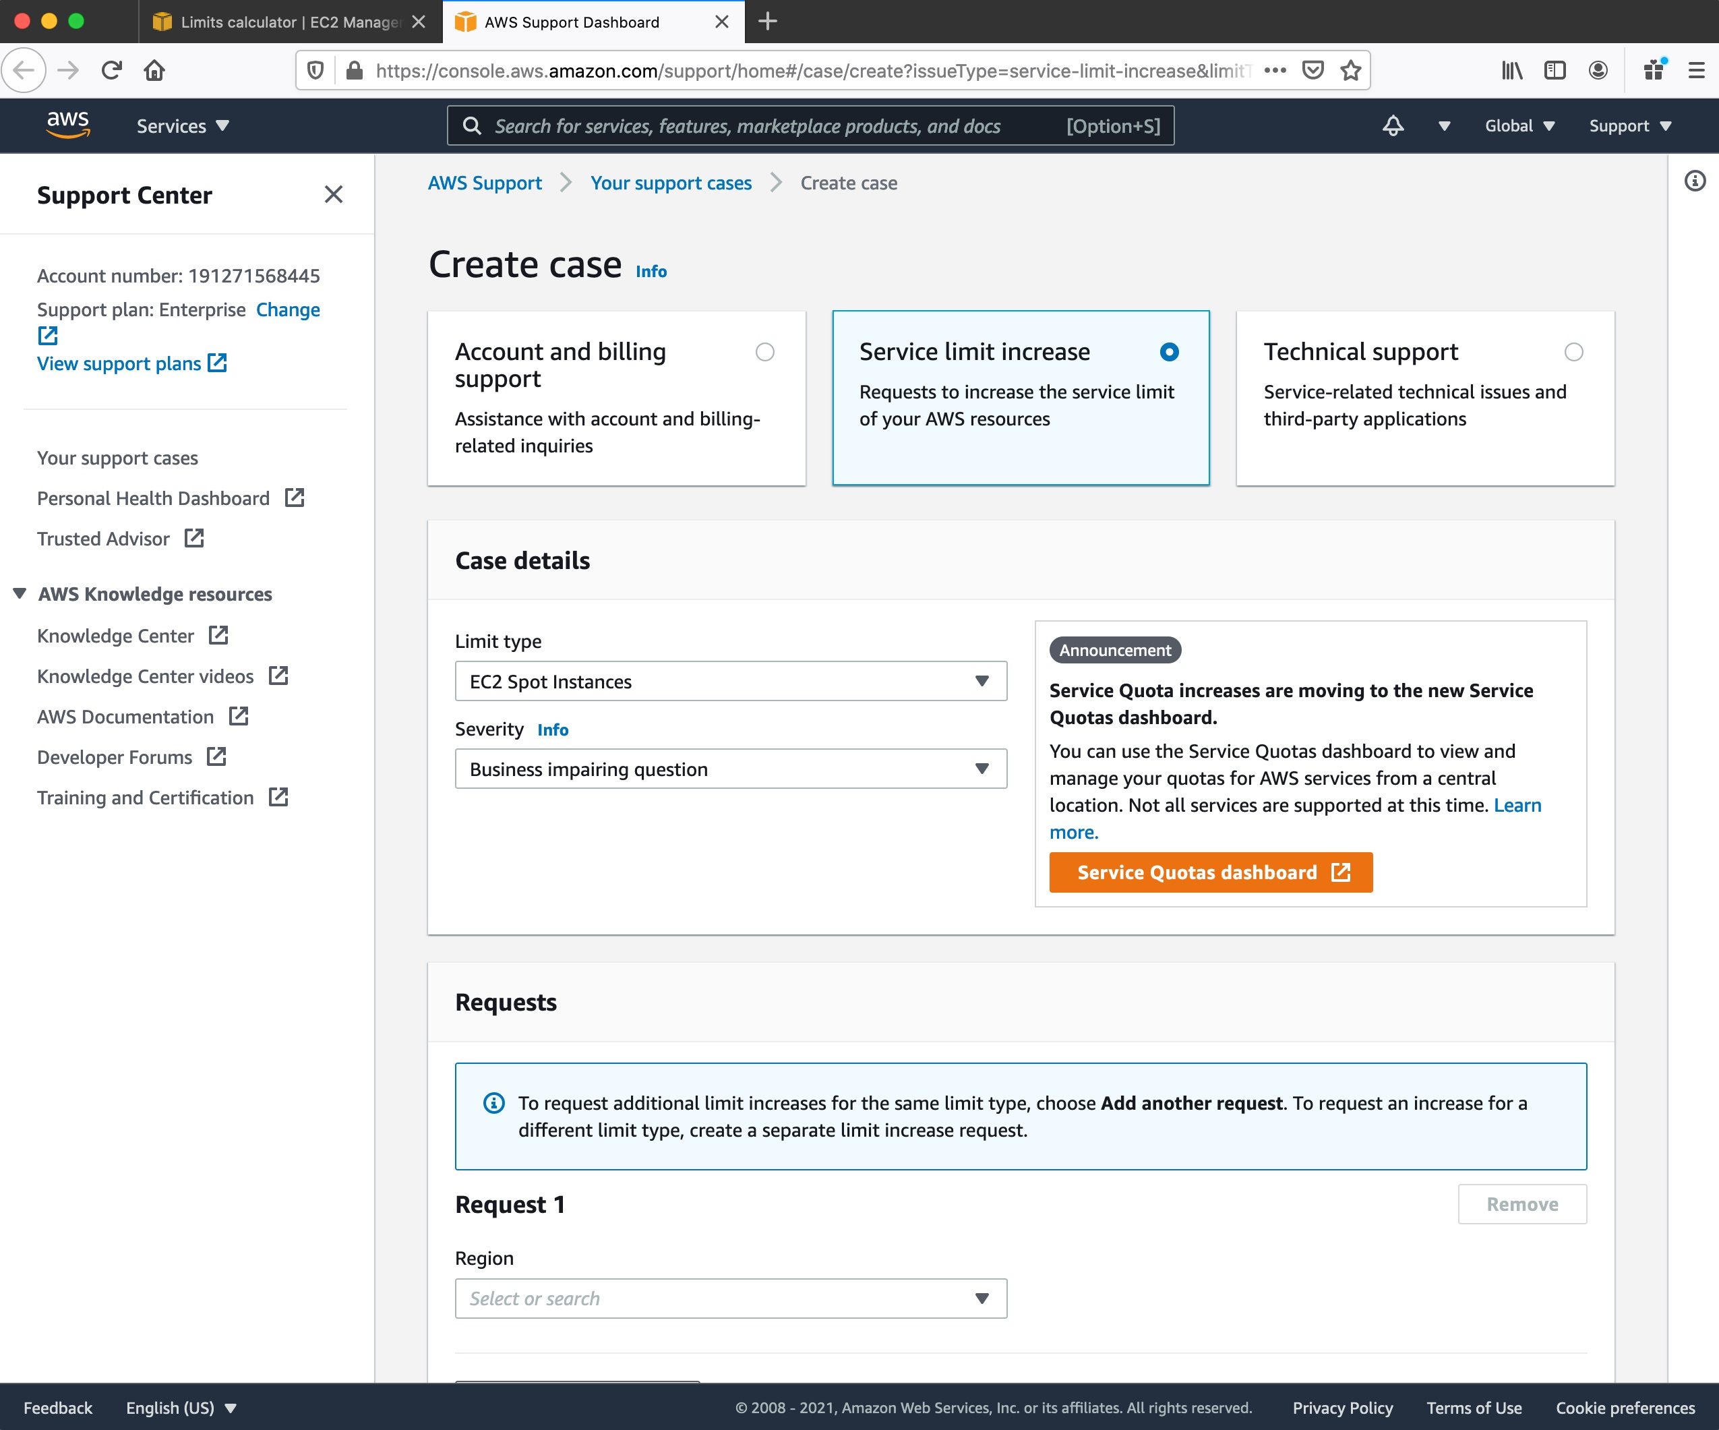Select Account and billing support radio
Screen dimensions: 1719x1430
click(764, 352)
